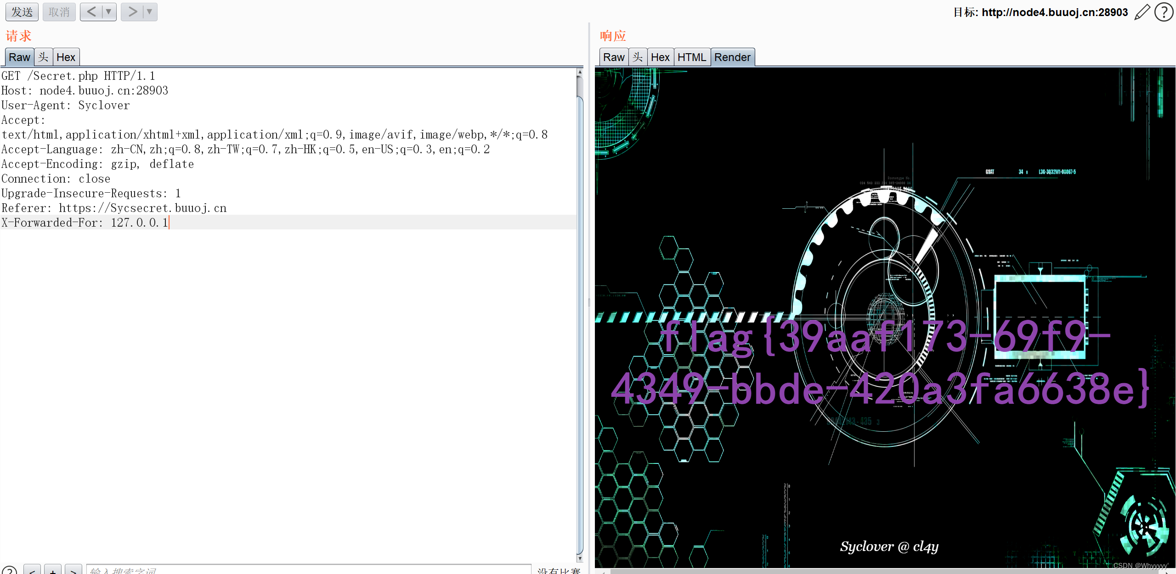Click scroll down arrow of request pane
1176x574 pixels.
(580, 558)
